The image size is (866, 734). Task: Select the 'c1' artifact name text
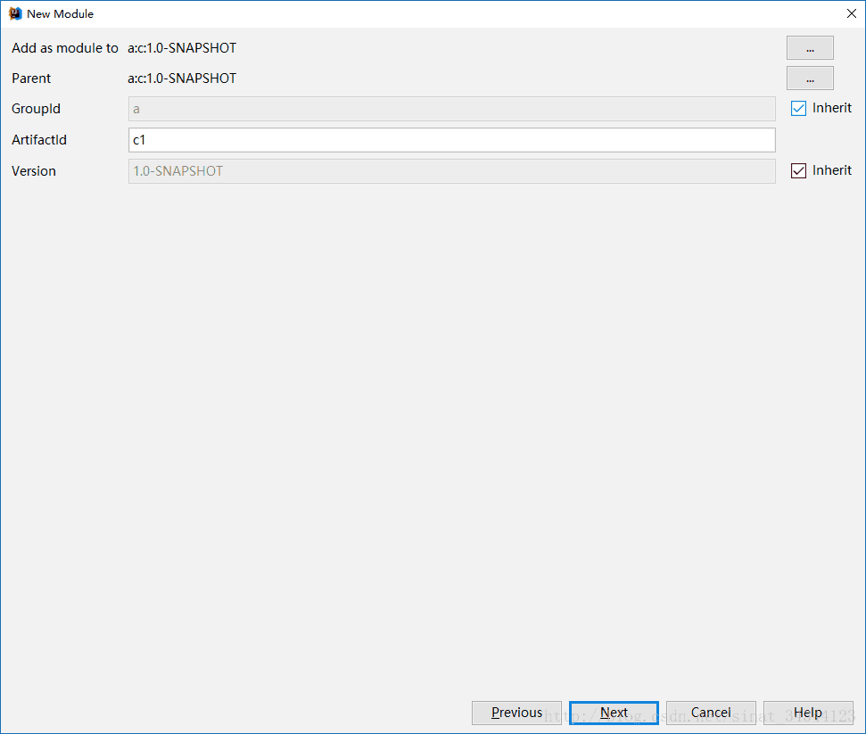139,139
